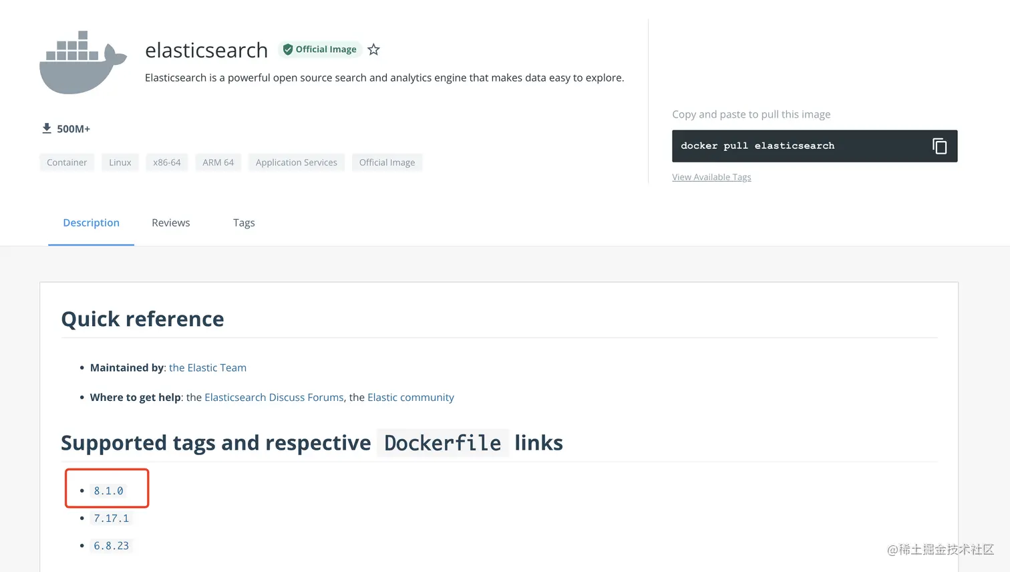
Task: Star the elasticsearch image
Action: pos(373,49)
